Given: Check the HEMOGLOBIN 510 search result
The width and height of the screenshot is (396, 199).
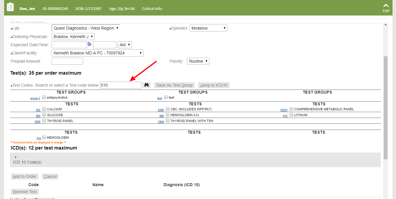Looking at the screenshot, I should pos(44,137).
